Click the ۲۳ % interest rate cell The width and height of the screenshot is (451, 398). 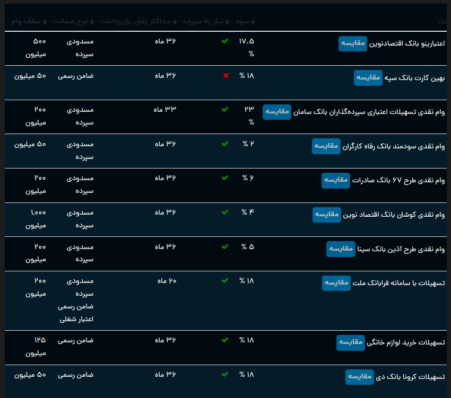[249, 116]
